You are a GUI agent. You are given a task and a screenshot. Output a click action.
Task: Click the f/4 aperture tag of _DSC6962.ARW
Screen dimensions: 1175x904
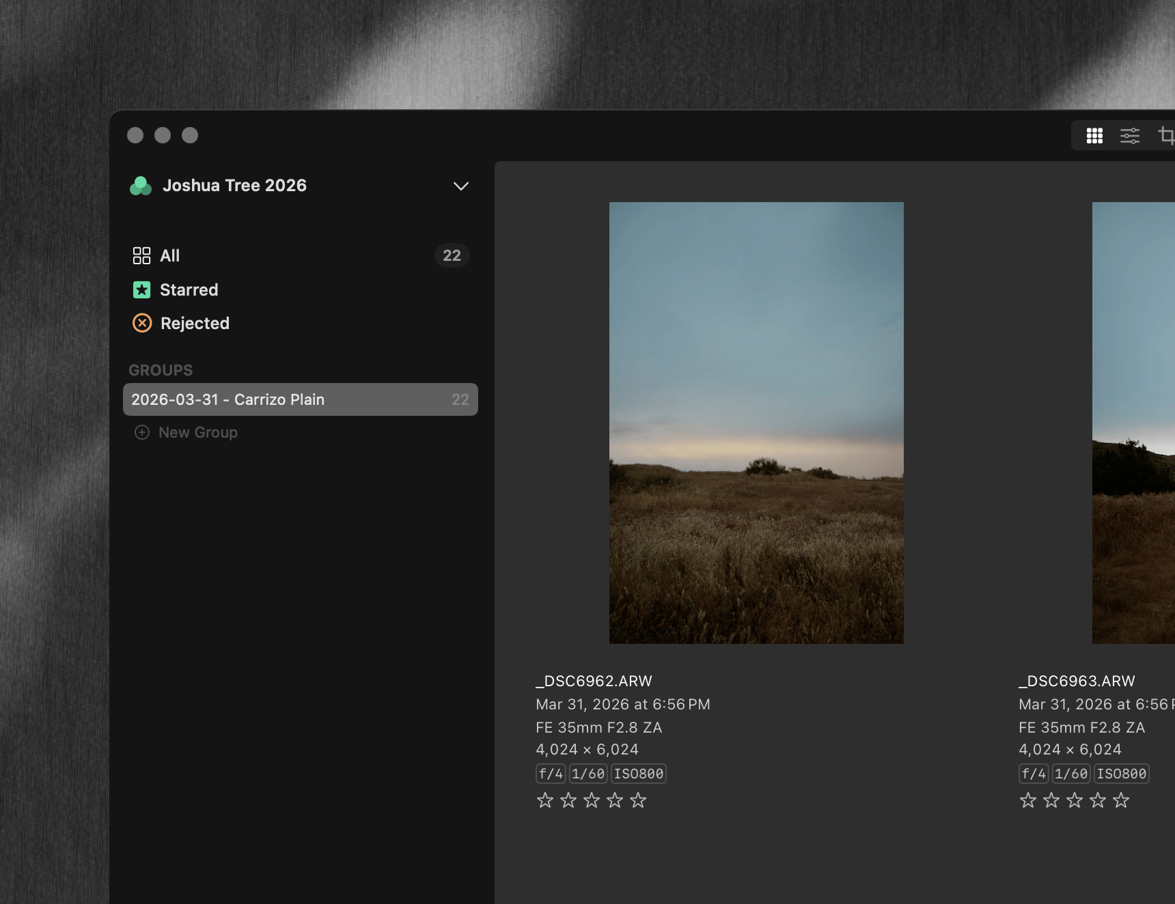[x=551, y=774]
